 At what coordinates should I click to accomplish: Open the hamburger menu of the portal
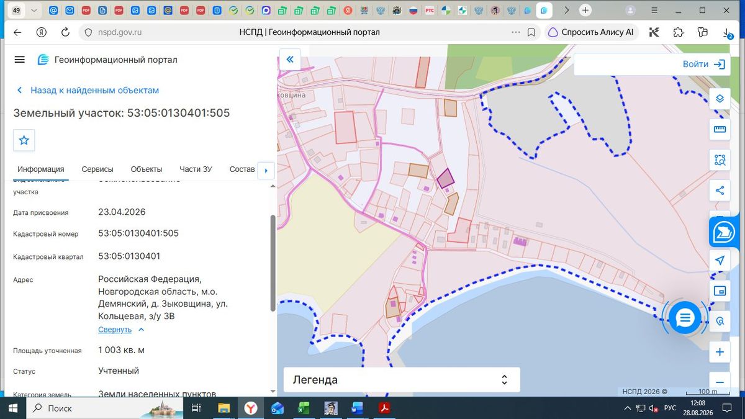(x=19, y=60)
